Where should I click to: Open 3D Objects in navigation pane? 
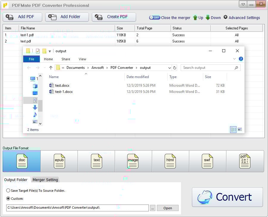coord(35,86)
